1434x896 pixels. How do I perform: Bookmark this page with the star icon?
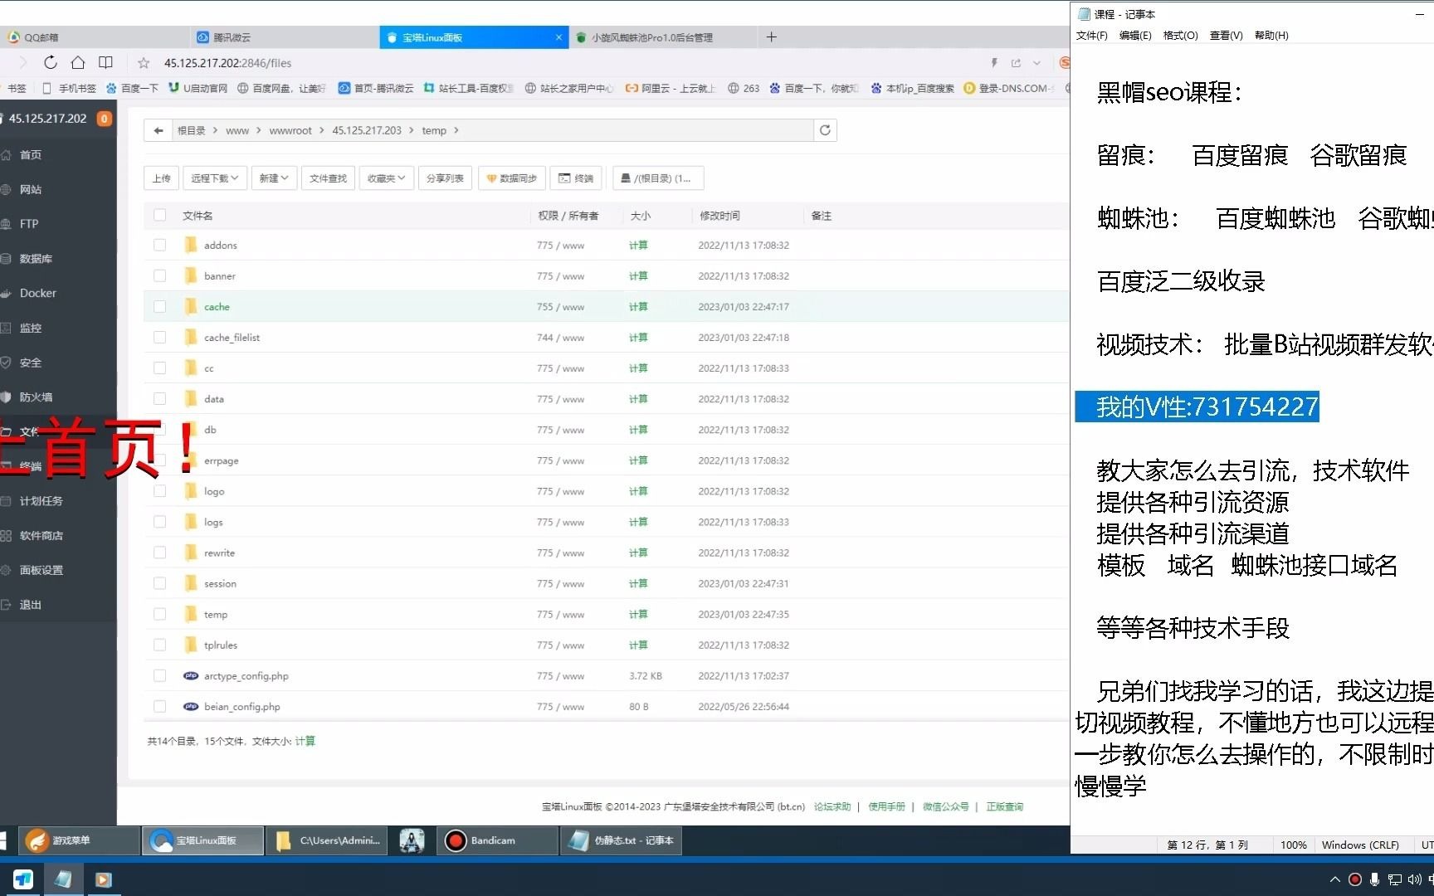coord(144,63)
